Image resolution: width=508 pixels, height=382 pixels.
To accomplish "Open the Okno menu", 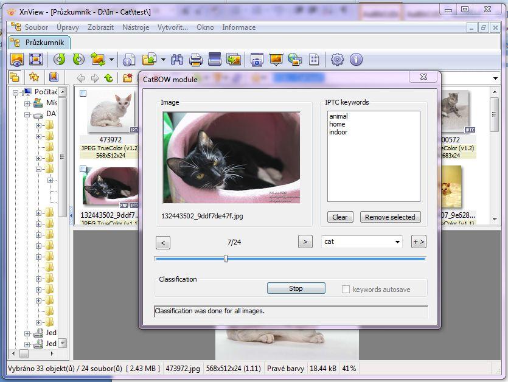I will point(205,27).
